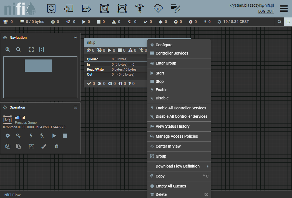The image size is (292, 198).
Task: Collapse the Navigation panel
Action: 75,37
